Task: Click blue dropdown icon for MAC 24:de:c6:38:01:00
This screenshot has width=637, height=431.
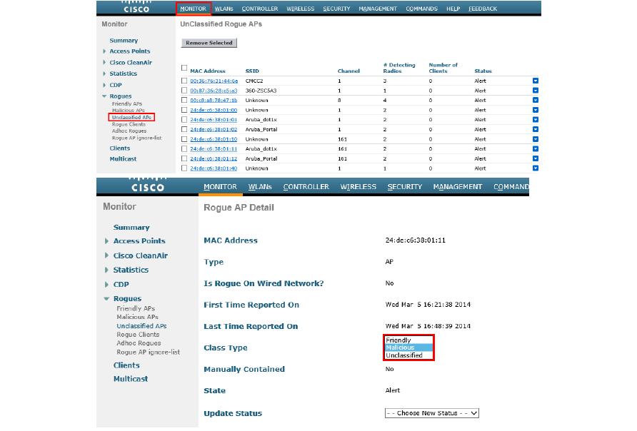Action: (536, 110)
